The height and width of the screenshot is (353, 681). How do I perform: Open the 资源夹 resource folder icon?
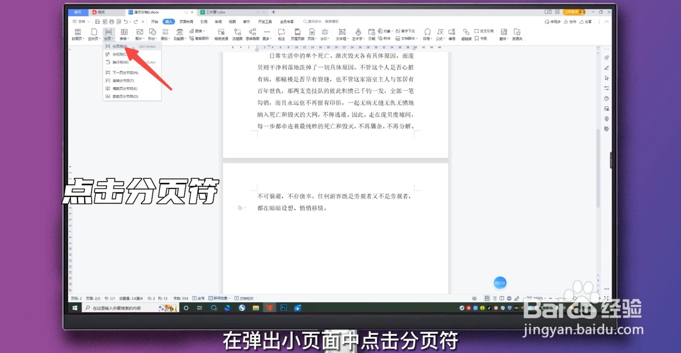517,34
